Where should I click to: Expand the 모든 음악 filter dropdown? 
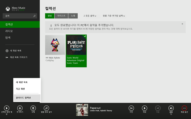coord(90,16)
